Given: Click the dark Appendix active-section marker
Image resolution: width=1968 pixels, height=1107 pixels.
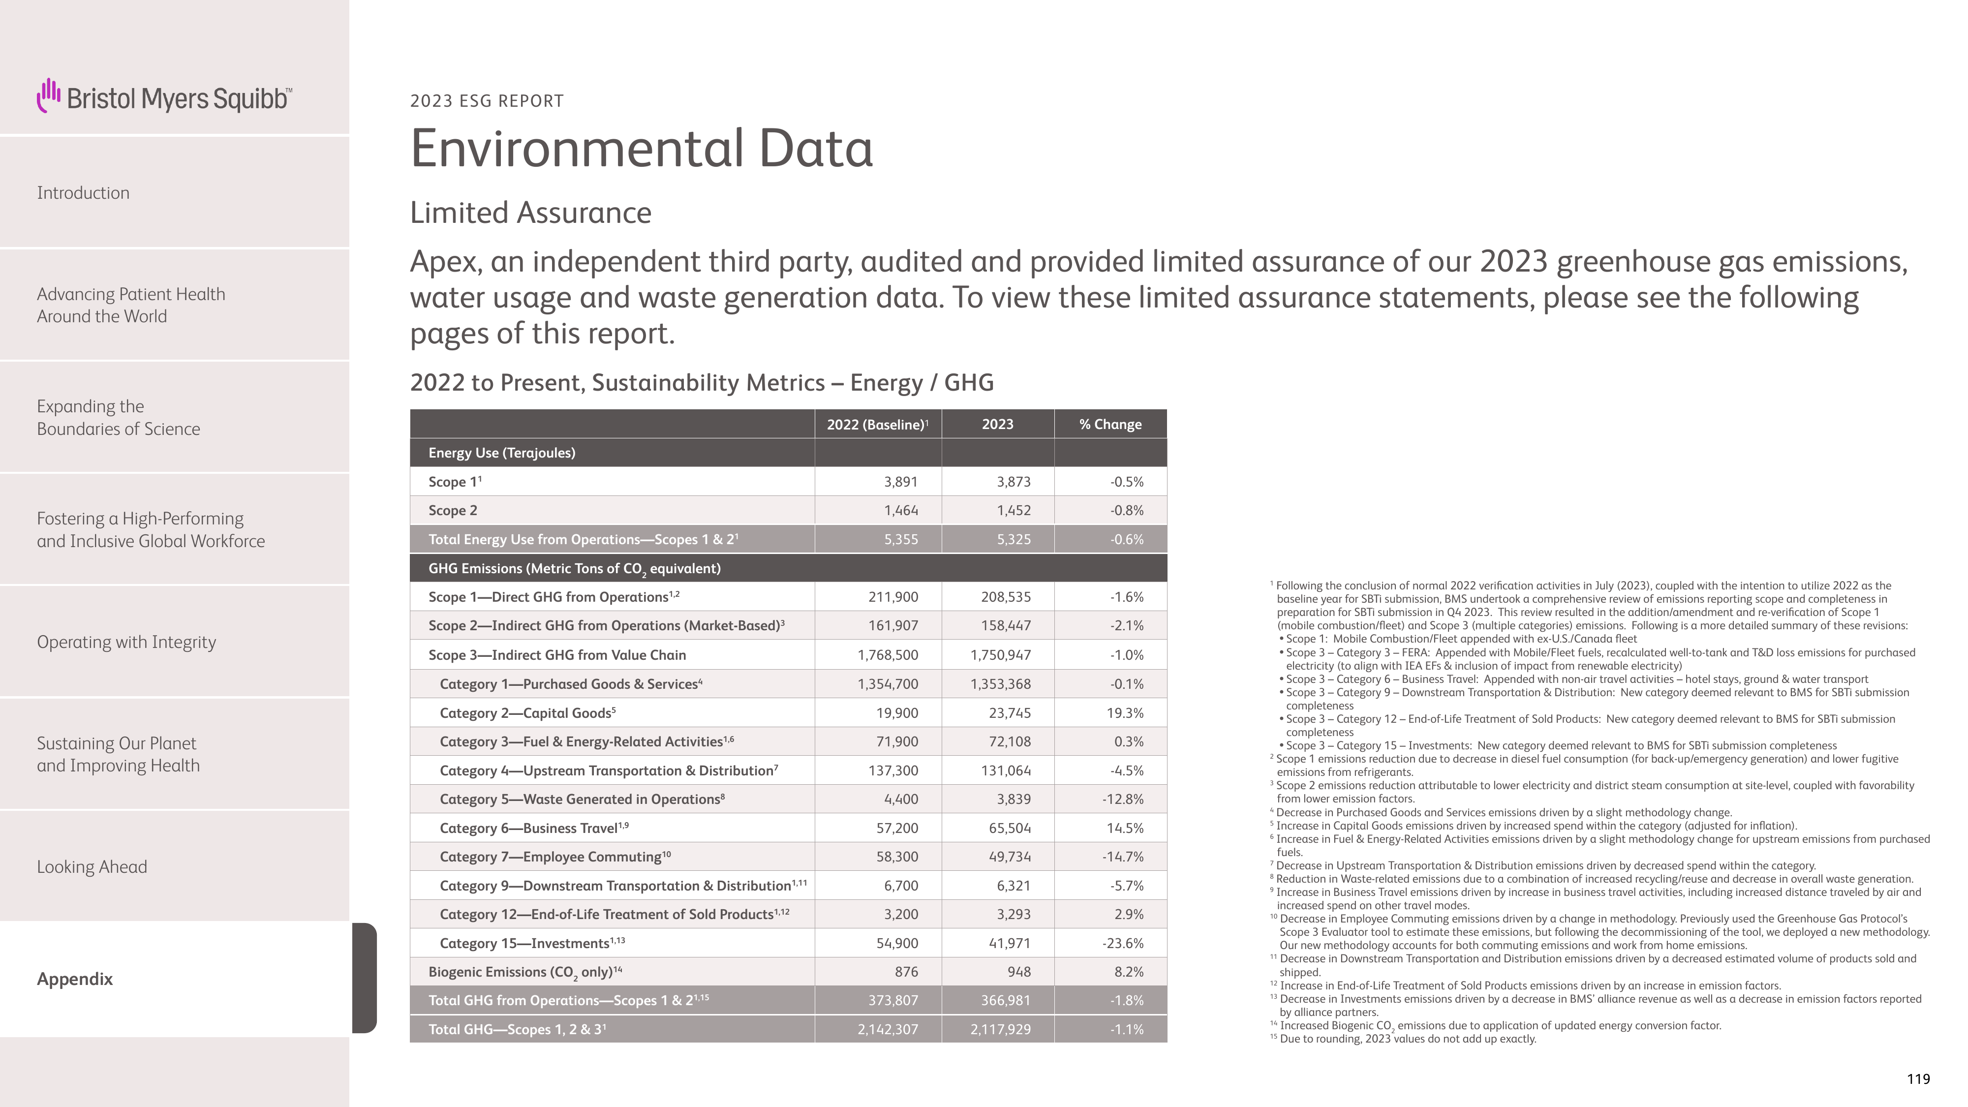Looking at the screenshot, I should point(365,978).
